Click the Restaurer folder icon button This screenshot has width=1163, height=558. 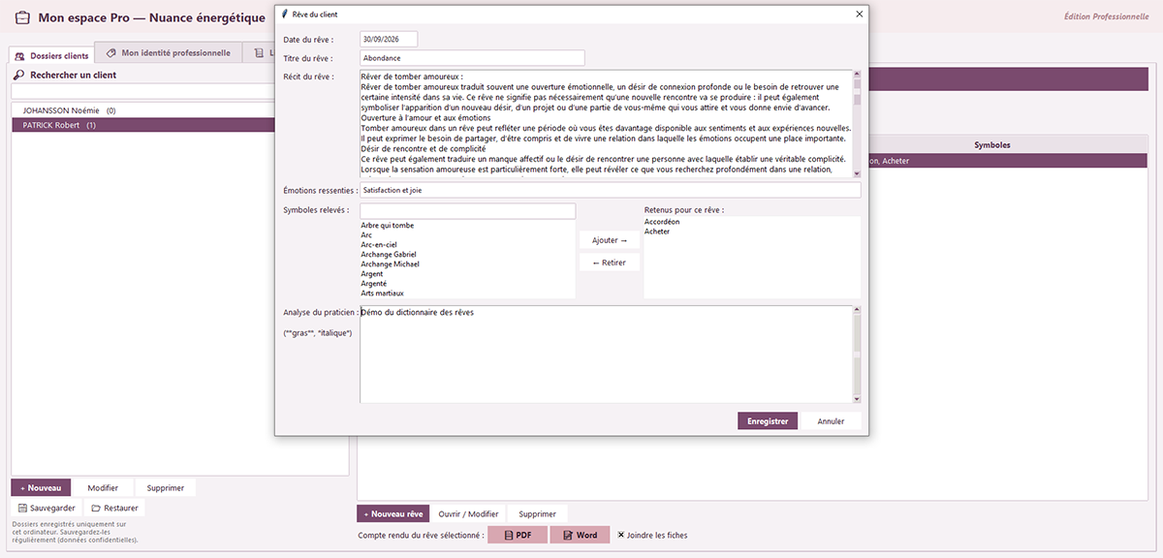pos(113,508)
